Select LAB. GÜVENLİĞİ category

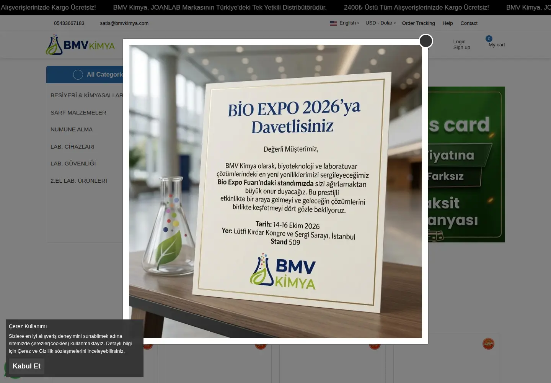[x=73, y=164]
